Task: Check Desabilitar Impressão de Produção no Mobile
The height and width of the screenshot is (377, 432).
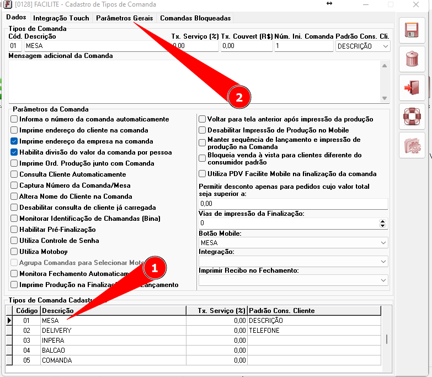Action: pos(202,130)
